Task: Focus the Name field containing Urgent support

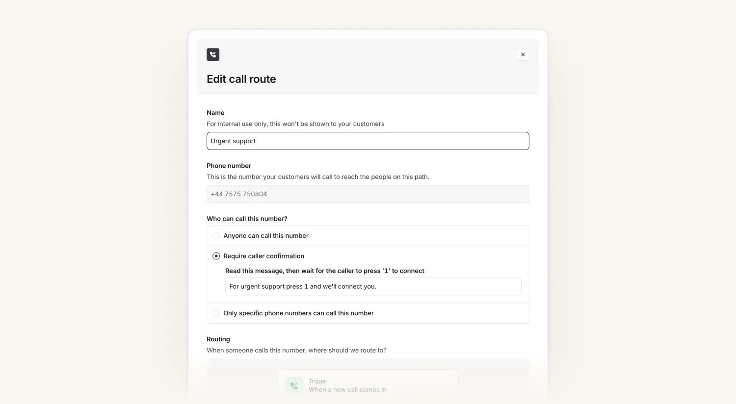Action: click(x=368, y=141)
